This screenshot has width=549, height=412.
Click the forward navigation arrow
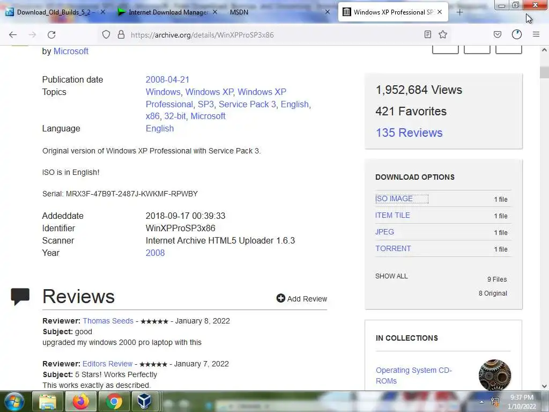[32, 35]
